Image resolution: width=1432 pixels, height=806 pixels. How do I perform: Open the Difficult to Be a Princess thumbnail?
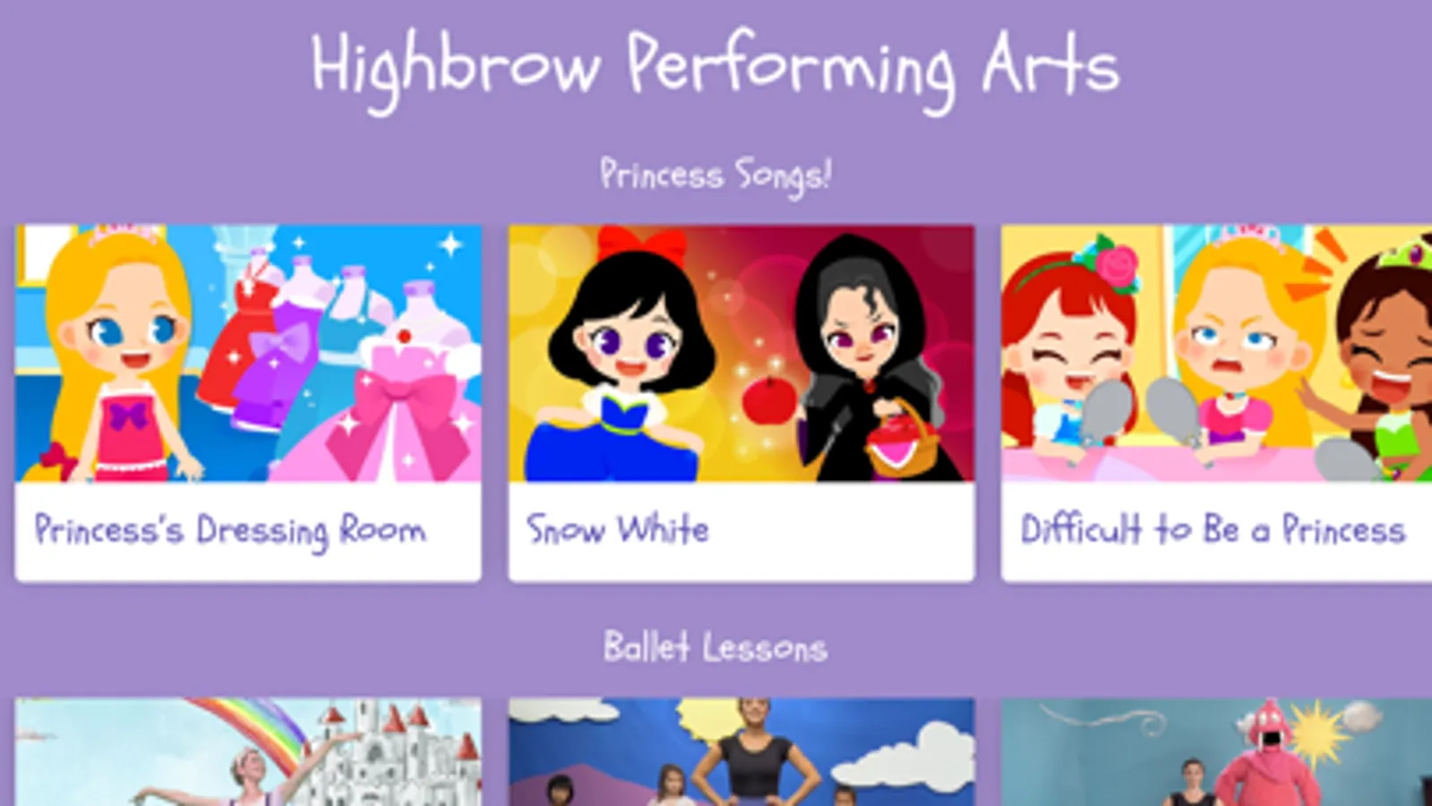[1216, 353]
